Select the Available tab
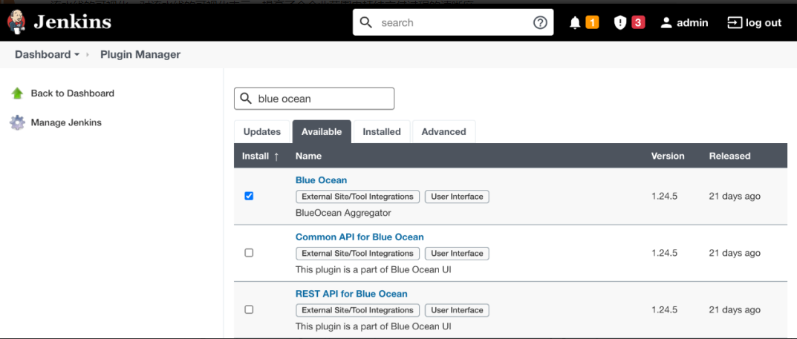This screenshot has width=797, height=339. 322,132
